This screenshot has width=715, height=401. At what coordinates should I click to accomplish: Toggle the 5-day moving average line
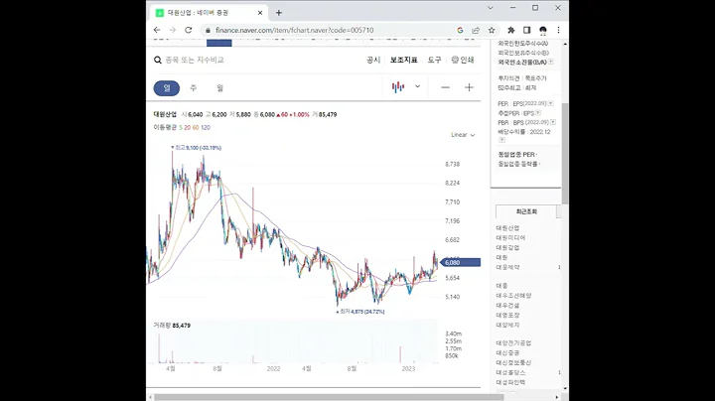tap(181, 128)
